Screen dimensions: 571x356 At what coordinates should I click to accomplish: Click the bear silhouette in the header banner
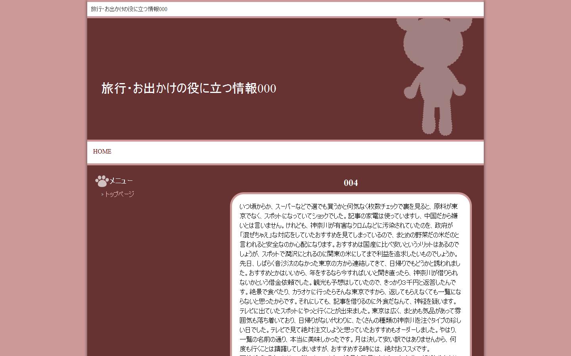coord(435,77)
